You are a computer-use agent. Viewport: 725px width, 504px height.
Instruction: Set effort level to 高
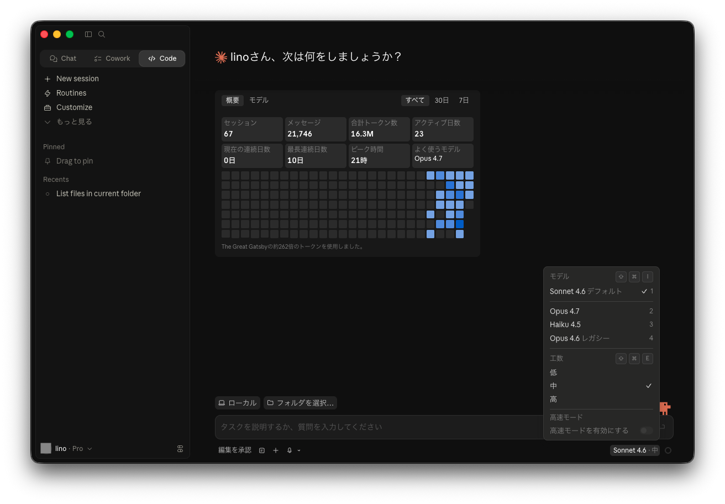point(601,399)
